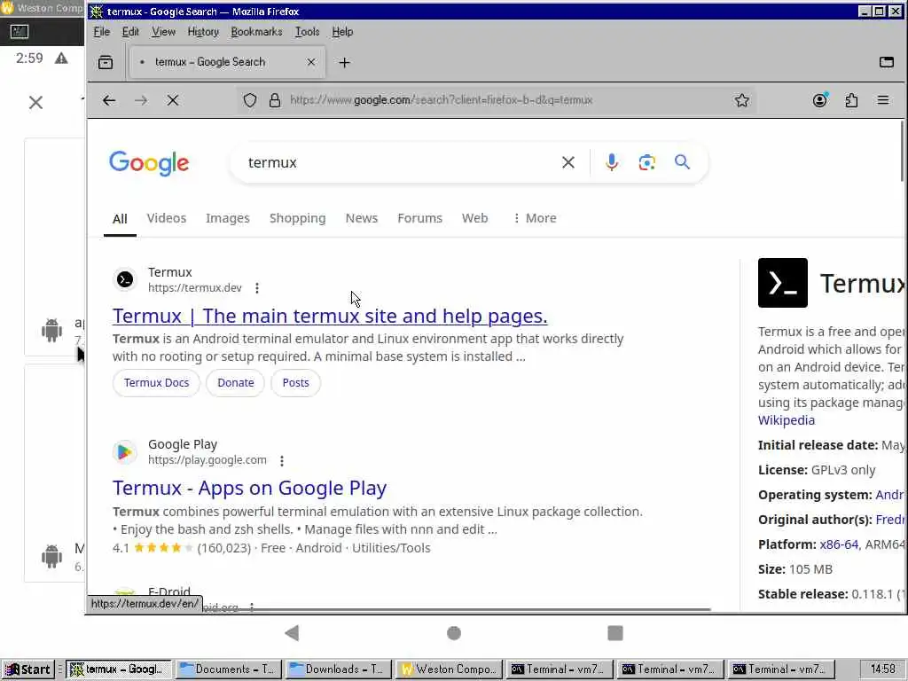The image size is (908, 681).
Task: Clear the Google search box
Action: point(568,163)
